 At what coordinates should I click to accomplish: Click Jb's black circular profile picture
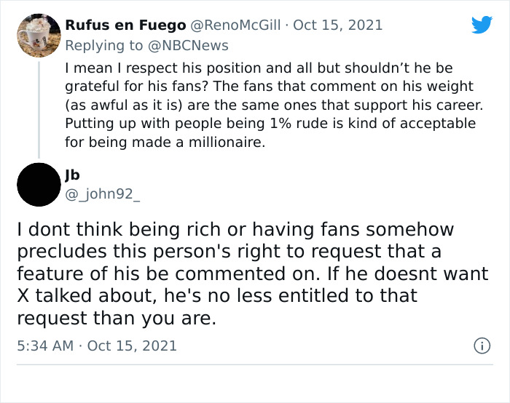point(38,184)
